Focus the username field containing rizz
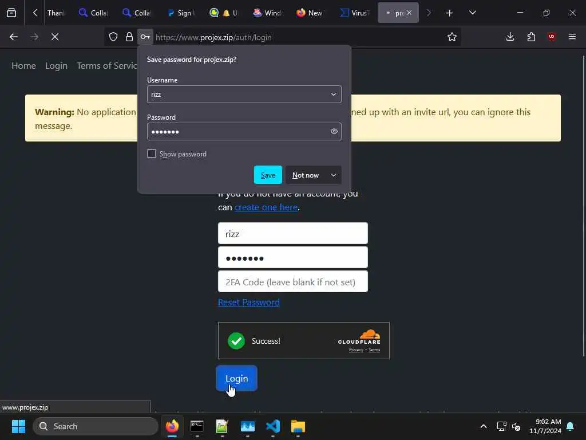 click(x=292, y=234)
